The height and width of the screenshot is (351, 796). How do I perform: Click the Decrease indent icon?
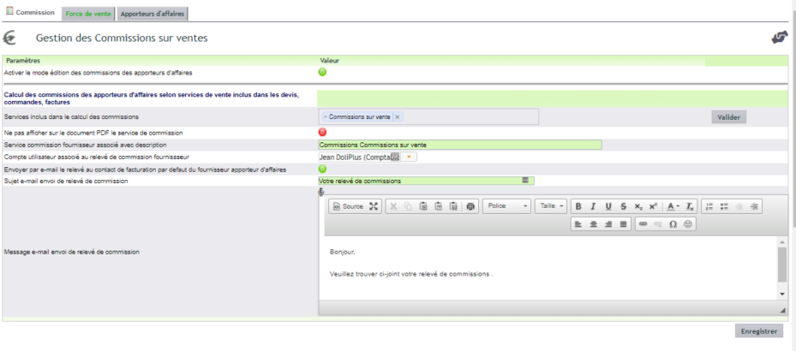click(x=739, y=206)
